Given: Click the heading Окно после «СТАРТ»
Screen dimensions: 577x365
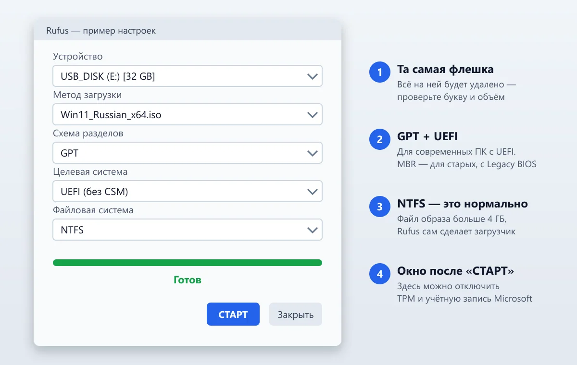Looking at the screenshot, I should 455,271.
